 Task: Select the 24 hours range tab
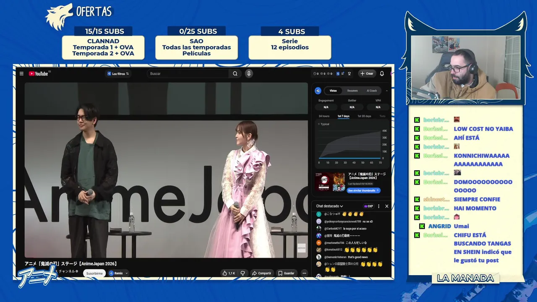click(324, 116)
